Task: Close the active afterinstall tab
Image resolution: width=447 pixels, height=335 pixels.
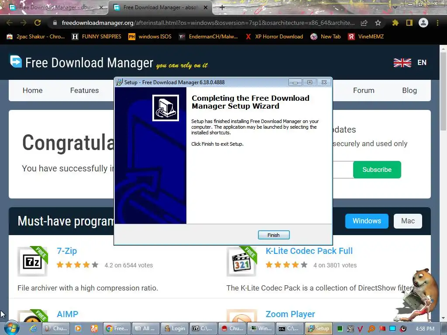Action: (x=206, y=7)
